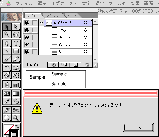Open the オブジェクト menu
Screen dimensions: 159x137
pyautogui.click(x=64, y=3)
